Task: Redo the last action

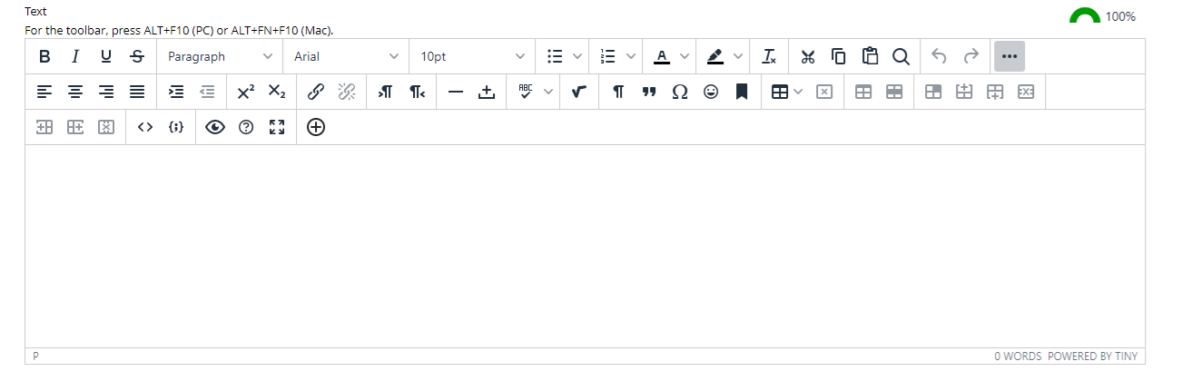Action: [971, 56]
